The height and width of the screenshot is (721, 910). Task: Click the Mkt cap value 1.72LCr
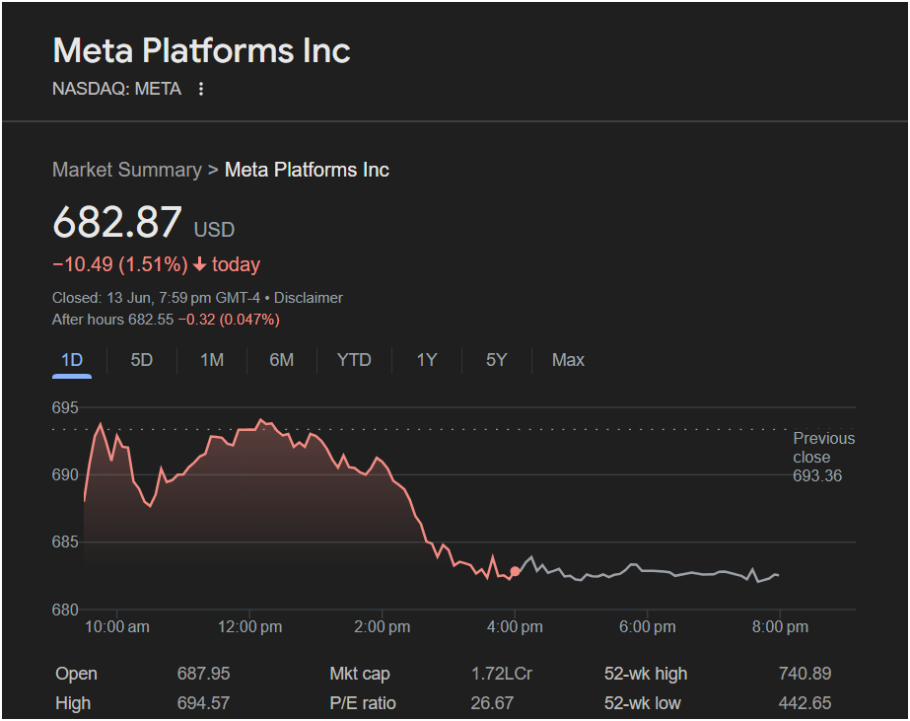point(502,674)
